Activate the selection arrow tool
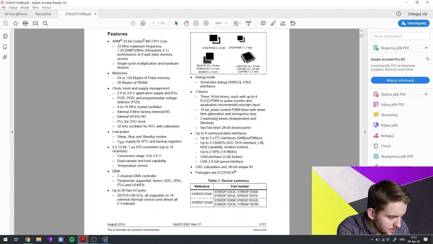Image resolution: width=433 pixels, height=244 pixels. click(176, 23)
